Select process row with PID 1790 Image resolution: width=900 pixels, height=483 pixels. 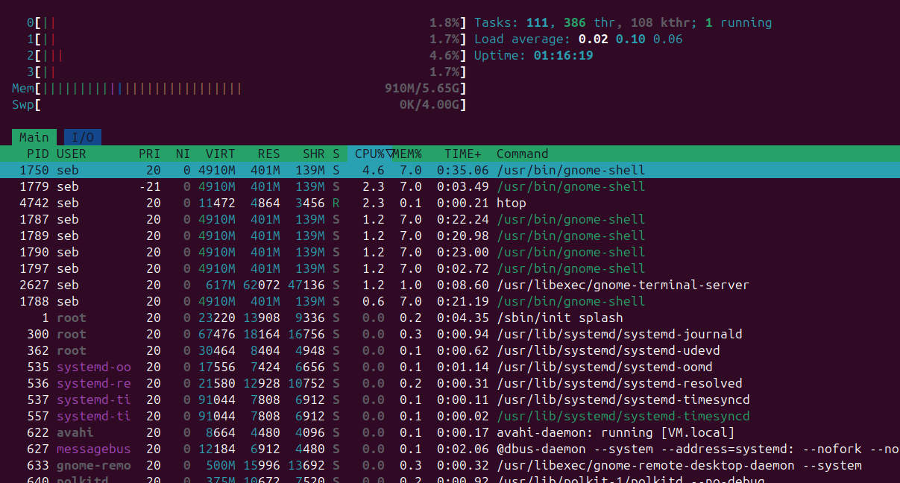point(450,252)
